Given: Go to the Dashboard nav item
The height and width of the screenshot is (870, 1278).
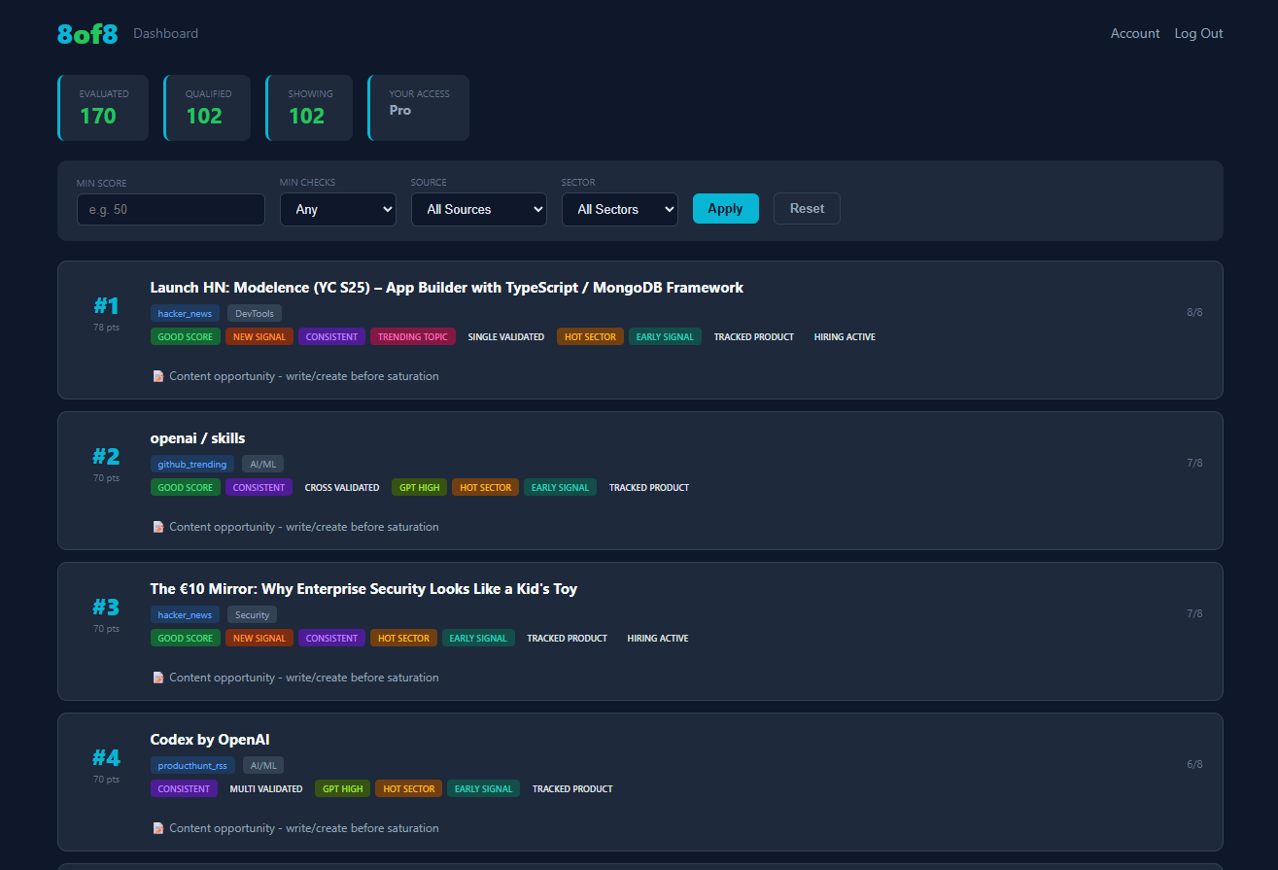Looking at the screenshot, I should pyautogui.click(x=165, y=33).
